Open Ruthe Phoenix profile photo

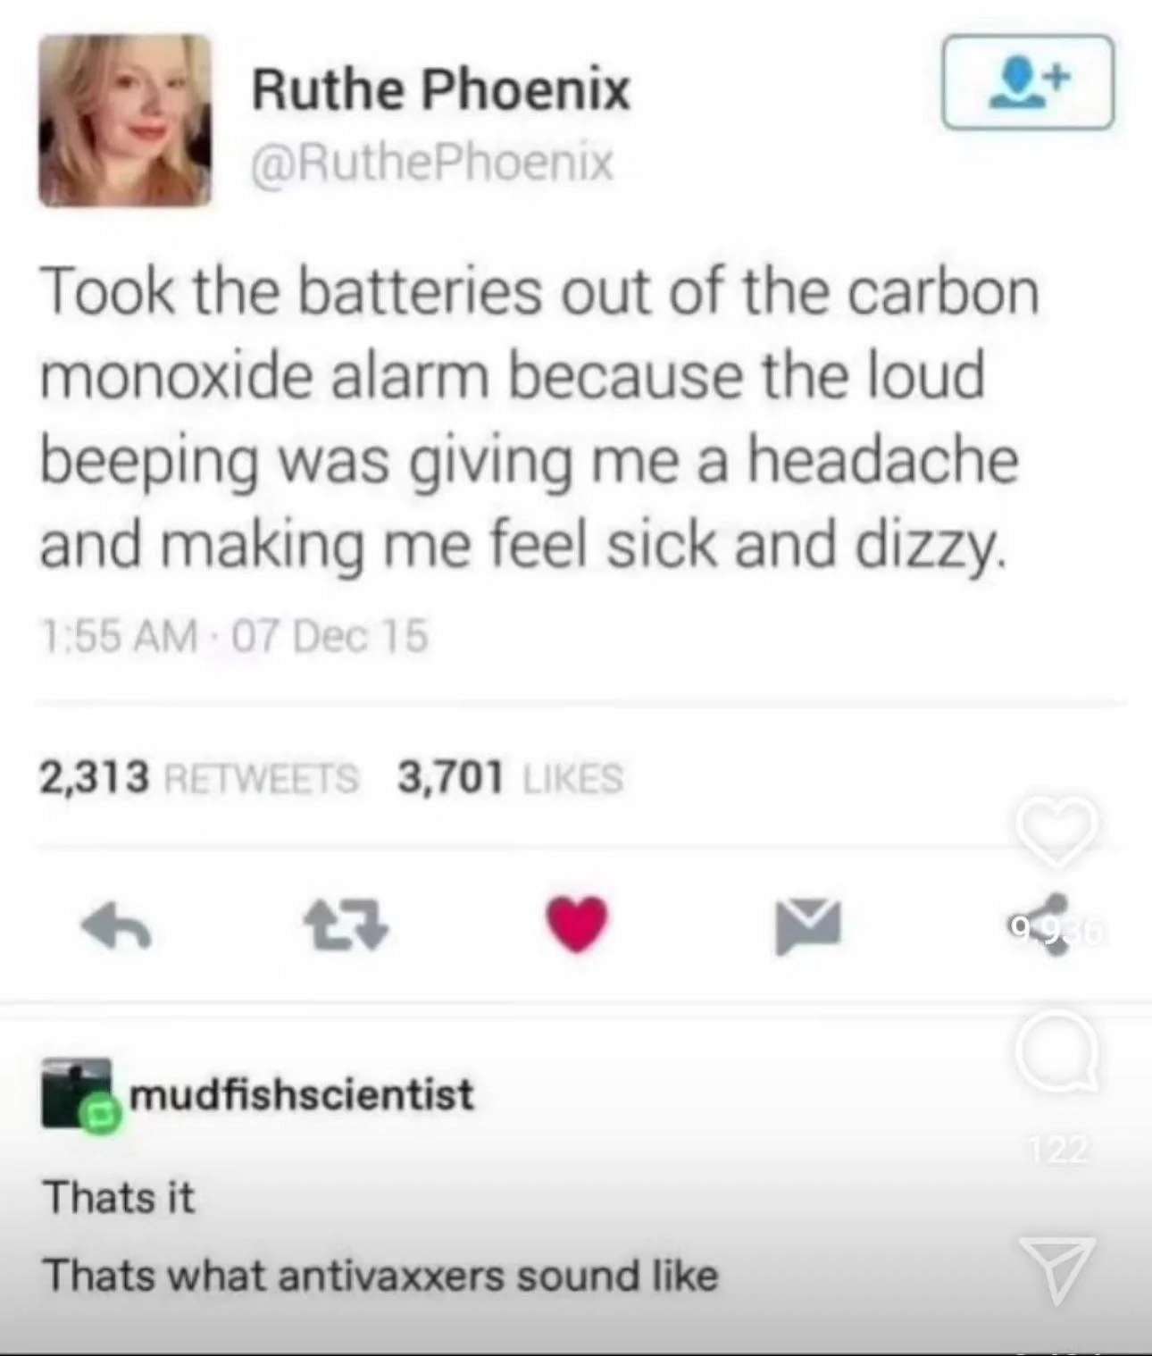pos(125,121)
